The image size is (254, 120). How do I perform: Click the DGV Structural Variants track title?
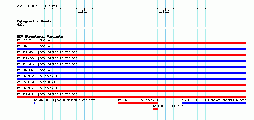40,37
